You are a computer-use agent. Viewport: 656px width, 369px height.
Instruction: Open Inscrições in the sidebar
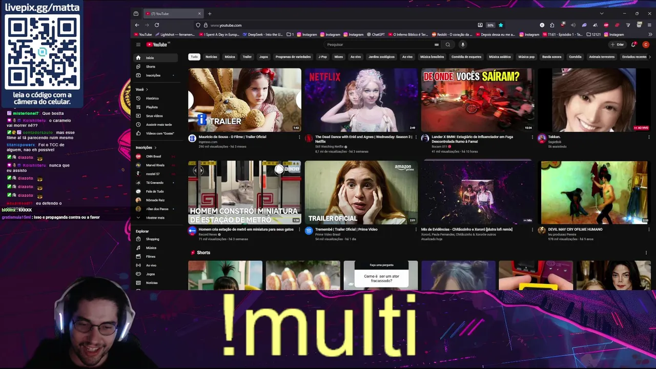(x=156, y=75)
